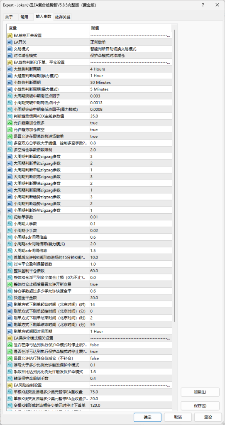
Task: Select the 120.0 value cell
Action: pos(130,405)
